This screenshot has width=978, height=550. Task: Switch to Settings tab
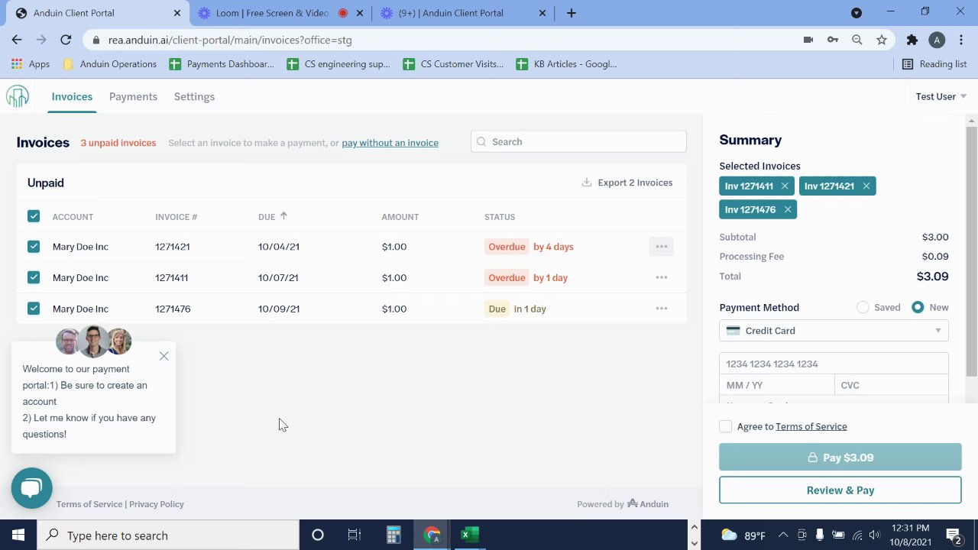click(194, 96)
